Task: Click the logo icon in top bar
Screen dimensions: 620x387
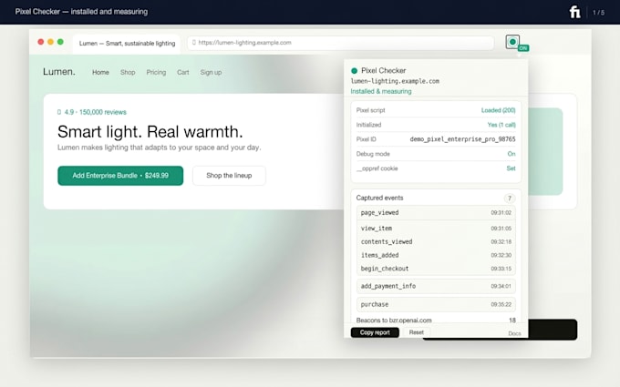Action: click(574, 12)
